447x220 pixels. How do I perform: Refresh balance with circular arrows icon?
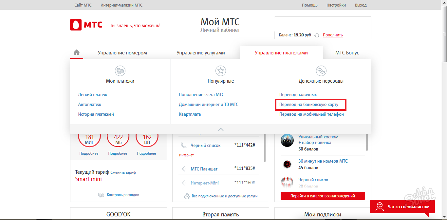click(x=317, y=35)
